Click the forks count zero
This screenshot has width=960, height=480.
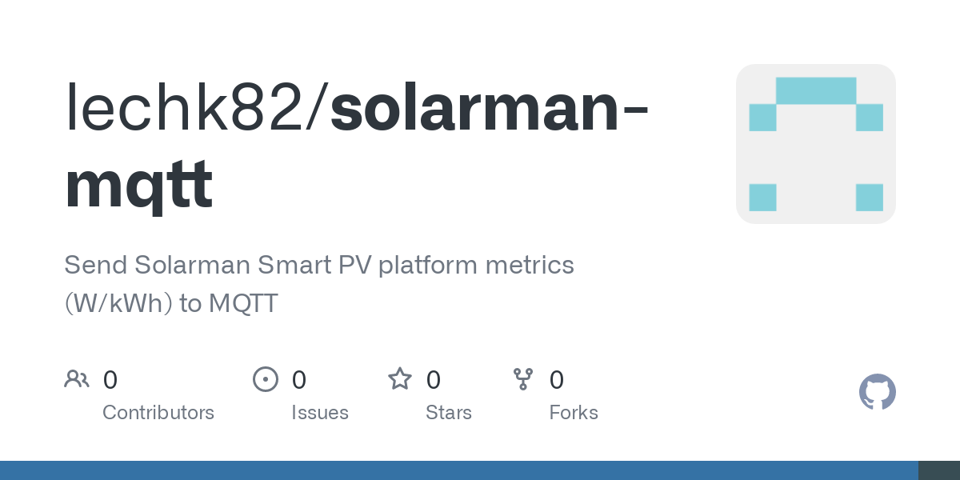tap(557, 380)
